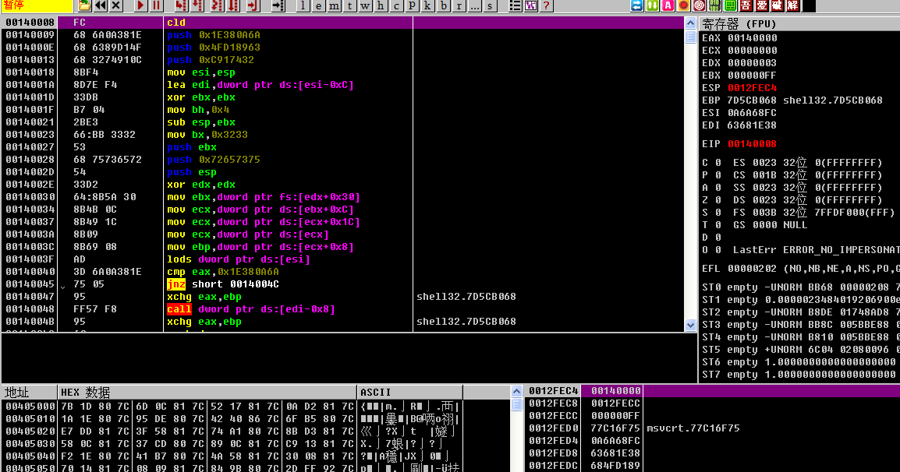The width and height of the screenshot is (900, 472).
Task: Open the Call stack window (k button)
Action: pyautogui.click(x=427, y=5)
